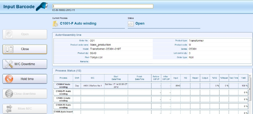
Task: Select the Repair column header
Action: (x=195, y=78)
